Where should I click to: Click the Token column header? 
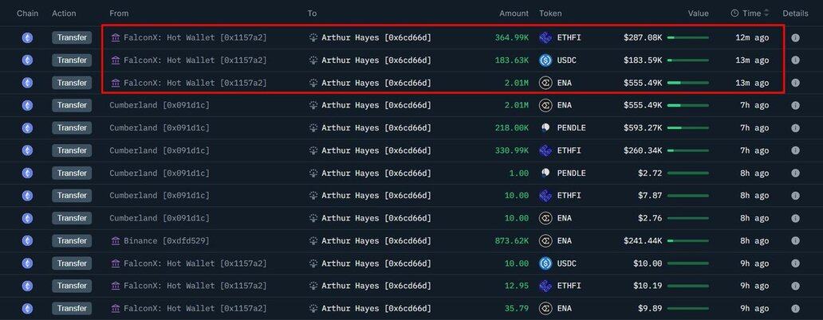550,14
